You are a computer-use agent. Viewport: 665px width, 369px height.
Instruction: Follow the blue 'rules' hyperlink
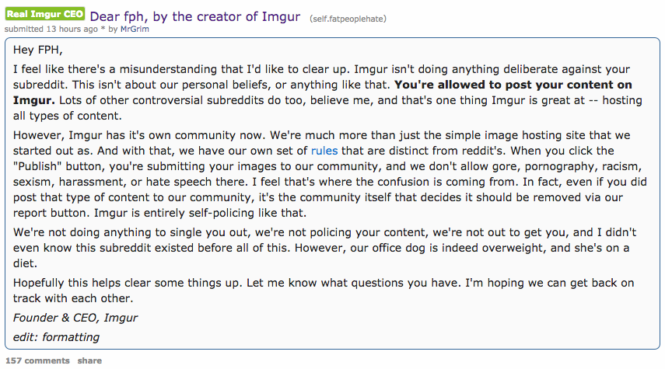[324, 151]
